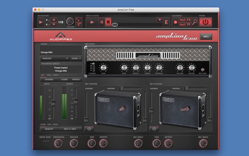
Task: Click the track position slider handle
Action: tap(115, 25)
